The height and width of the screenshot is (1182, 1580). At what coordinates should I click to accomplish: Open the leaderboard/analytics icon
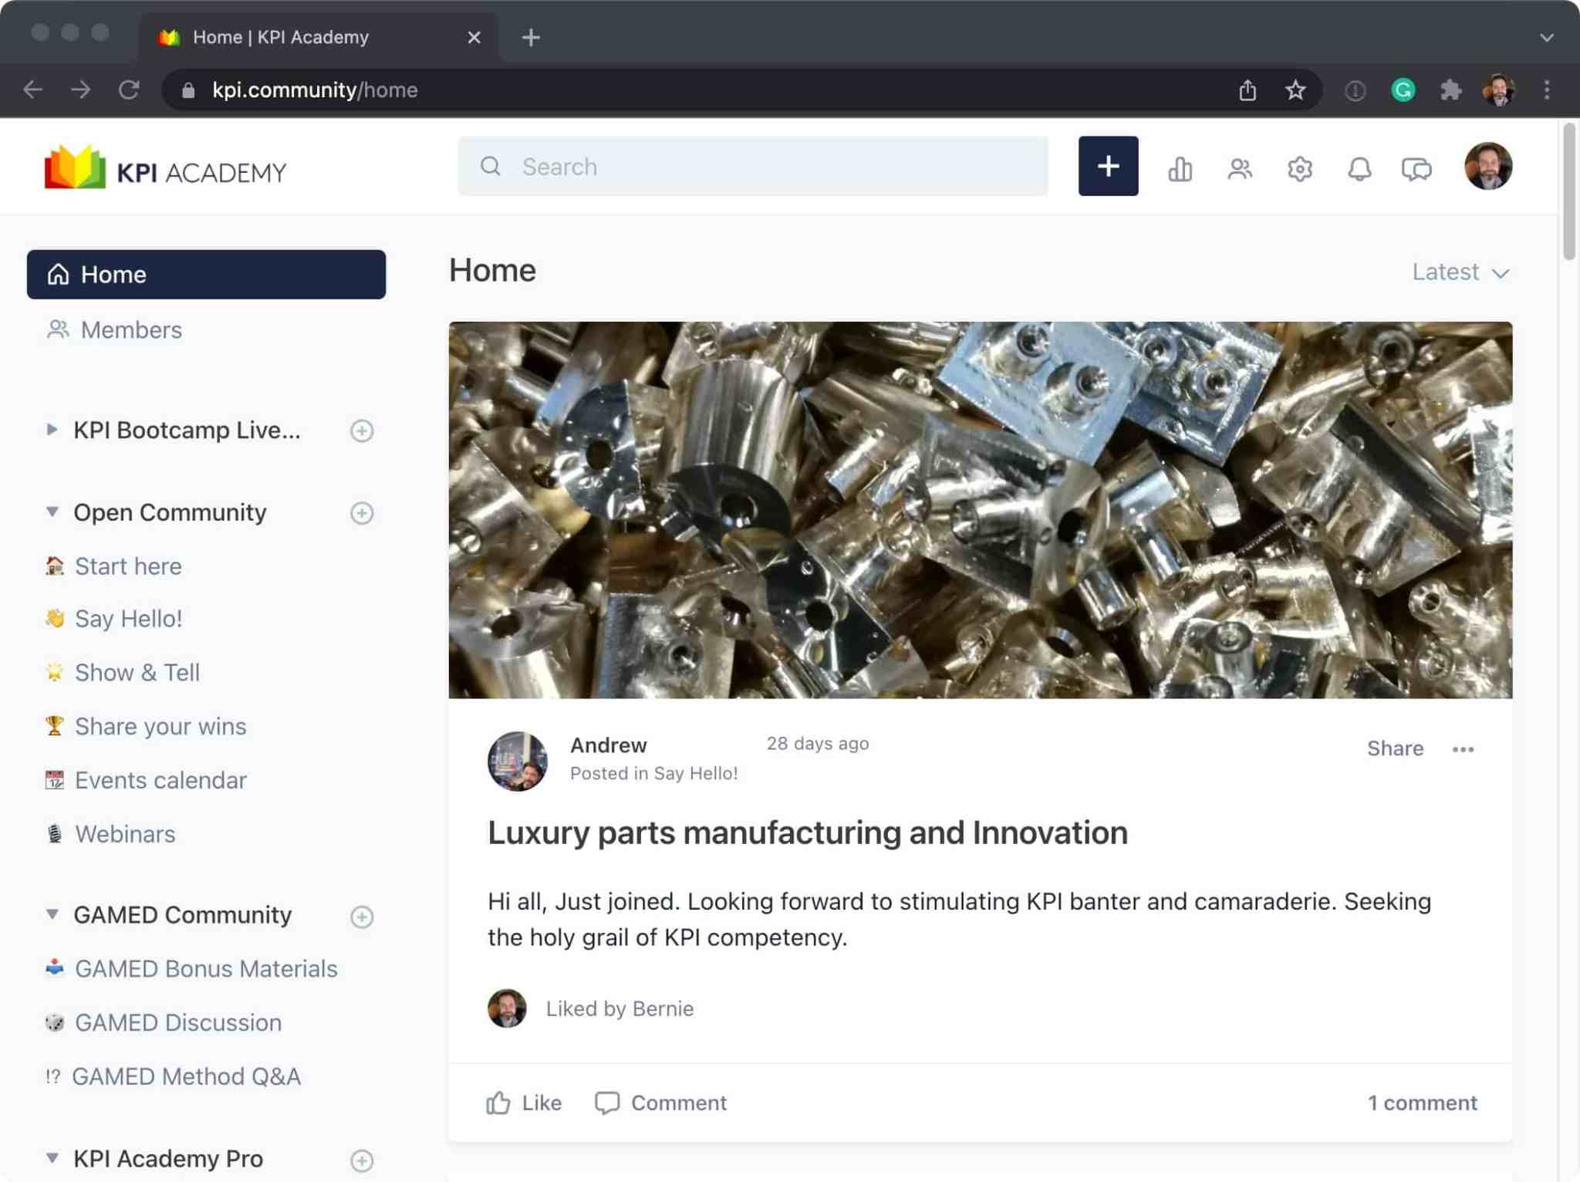click(x=1179, y=167)
